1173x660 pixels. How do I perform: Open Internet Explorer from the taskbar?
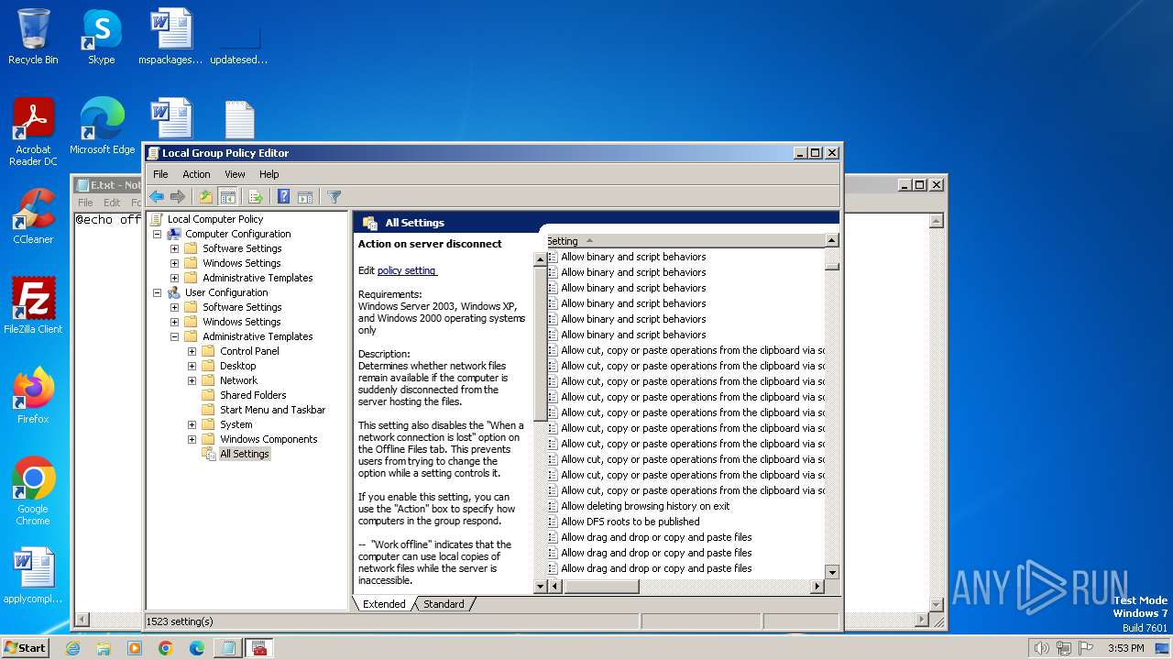point(72,648)
